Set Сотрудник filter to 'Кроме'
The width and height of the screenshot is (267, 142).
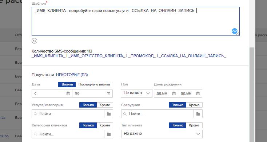click(194, 105)
